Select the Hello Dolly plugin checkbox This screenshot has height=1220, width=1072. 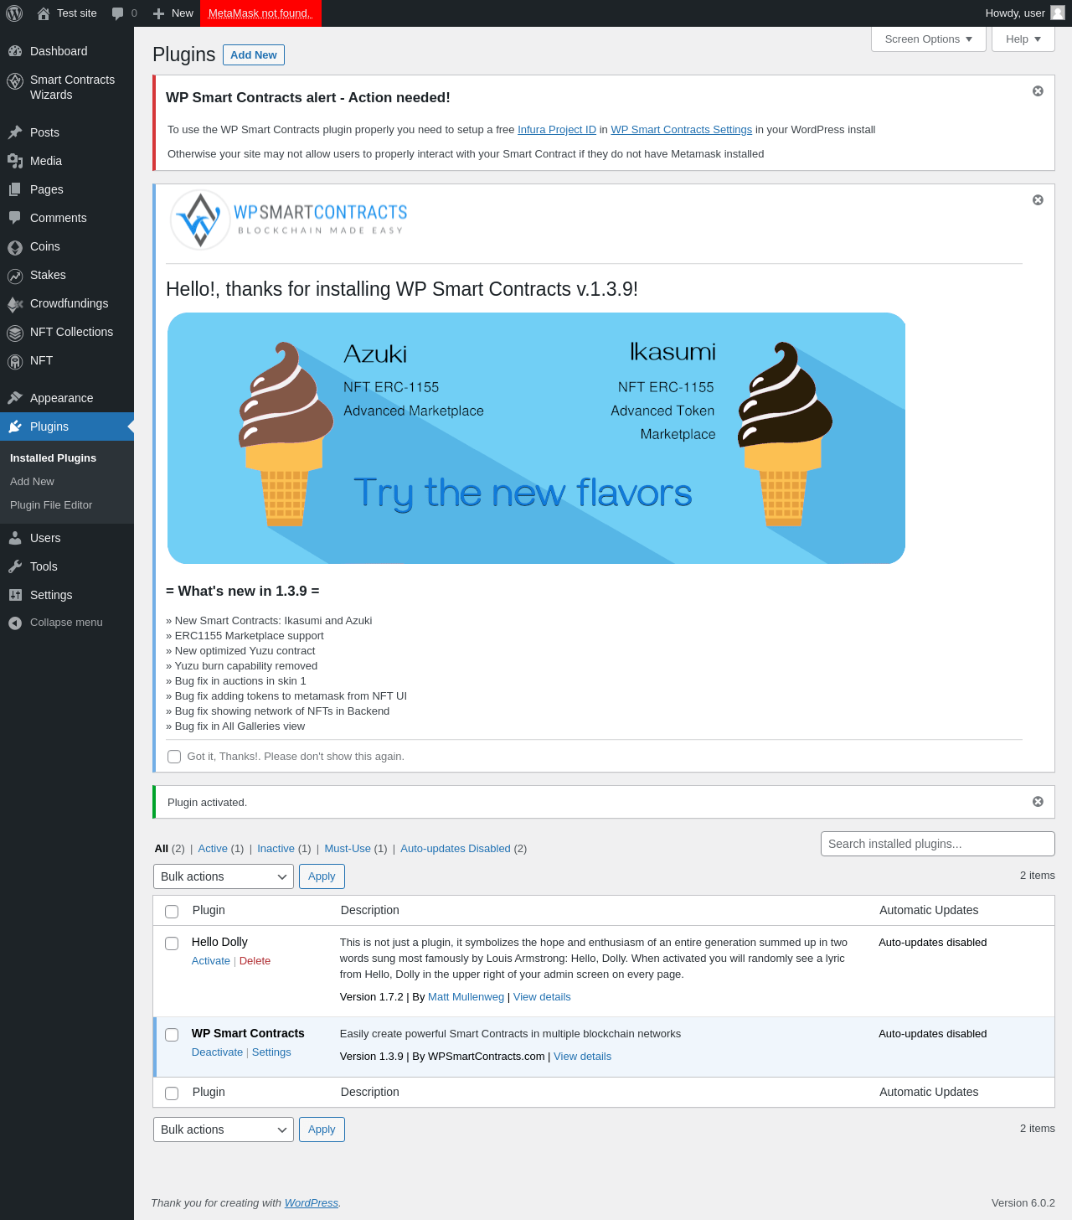(x=172, y=943)
